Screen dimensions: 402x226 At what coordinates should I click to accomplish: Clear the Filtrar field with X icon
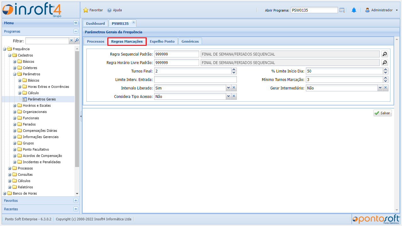tap(71, 40)
